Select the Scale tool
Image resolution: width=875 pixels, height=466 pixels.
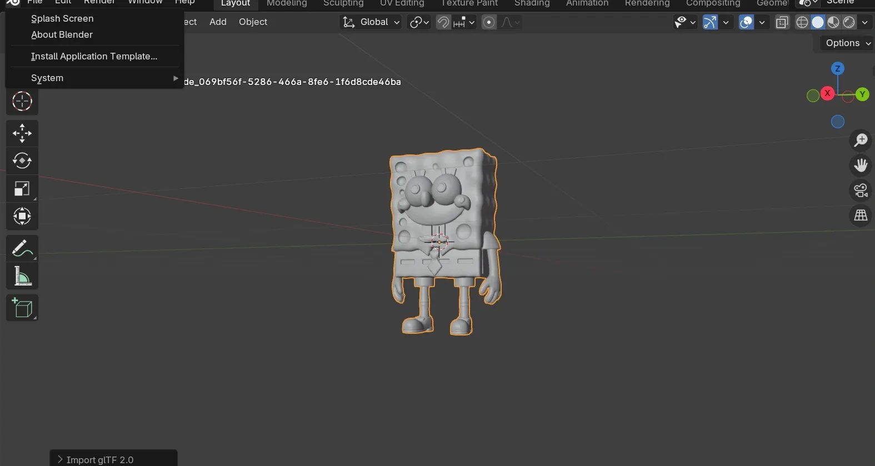22,189
